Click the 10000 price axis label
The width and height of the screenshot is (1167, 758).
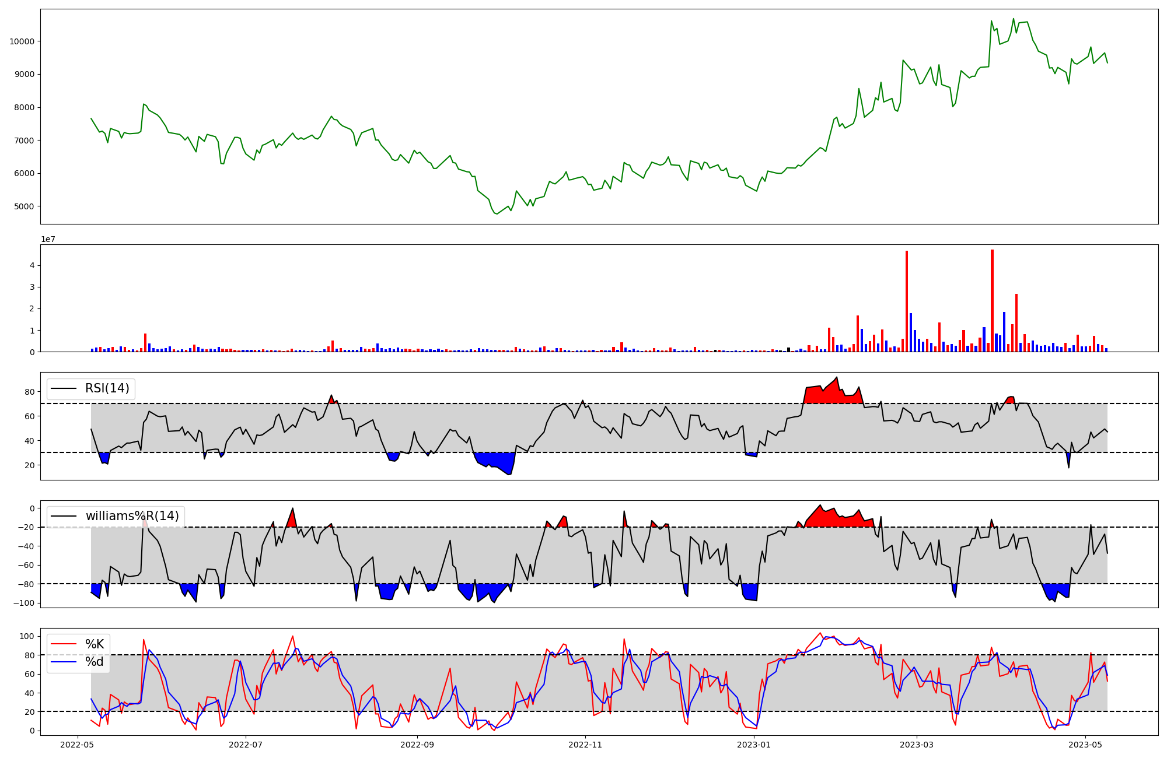point(22,41)
